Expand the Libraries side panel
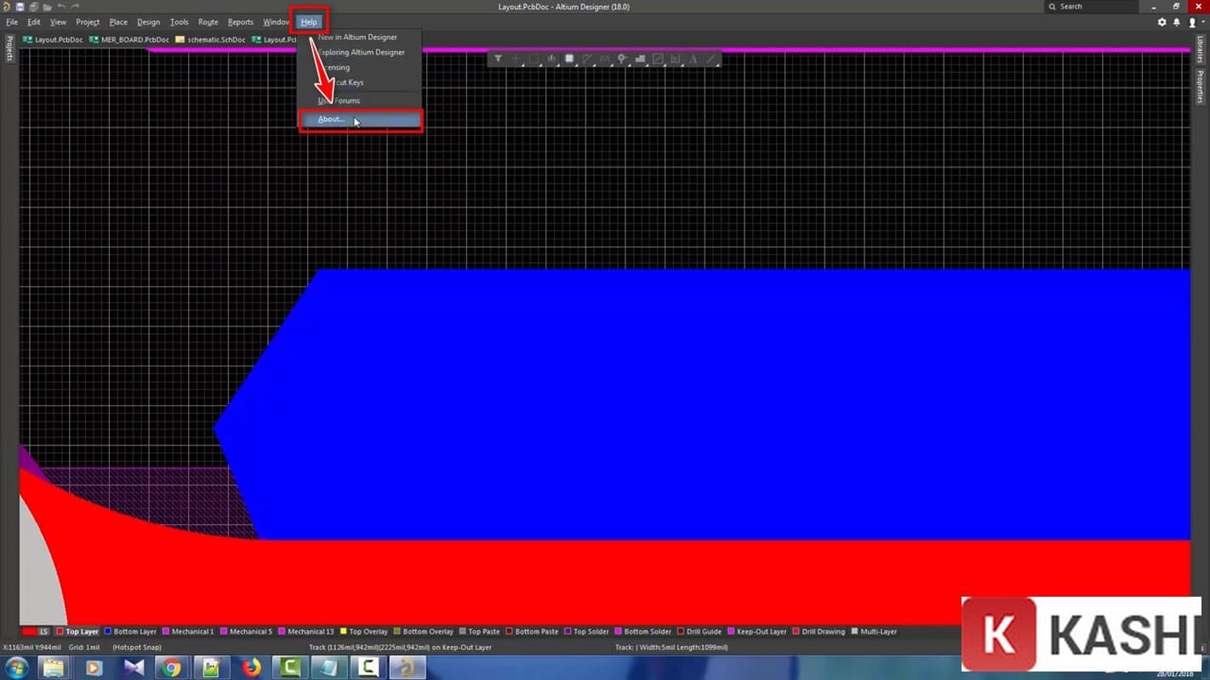The width and height of the screenshot is (1210, 680). (x=1201, y=50)
